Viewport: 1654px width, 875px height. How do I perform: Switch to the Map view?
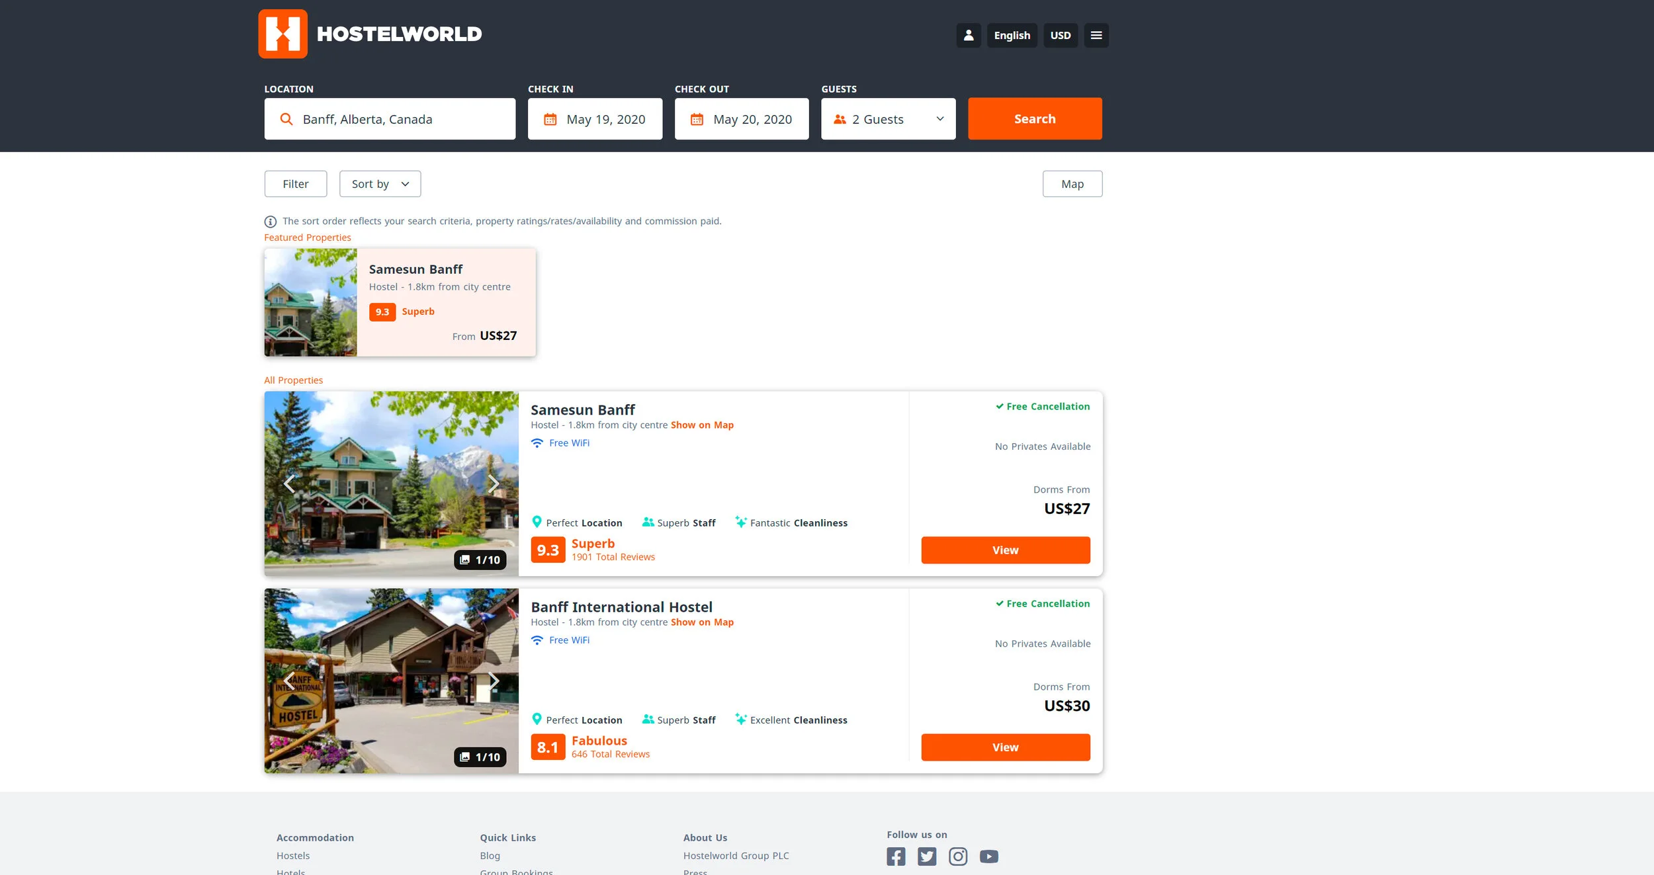tap(1072, 184)
